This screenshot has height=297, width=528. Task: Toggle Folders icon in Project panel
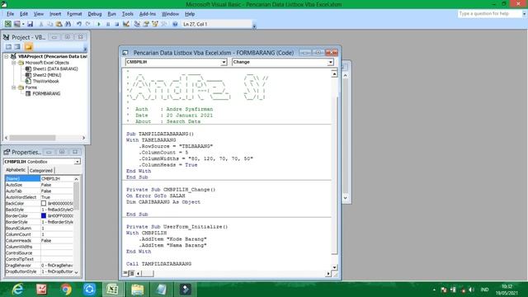coord(29,47)
